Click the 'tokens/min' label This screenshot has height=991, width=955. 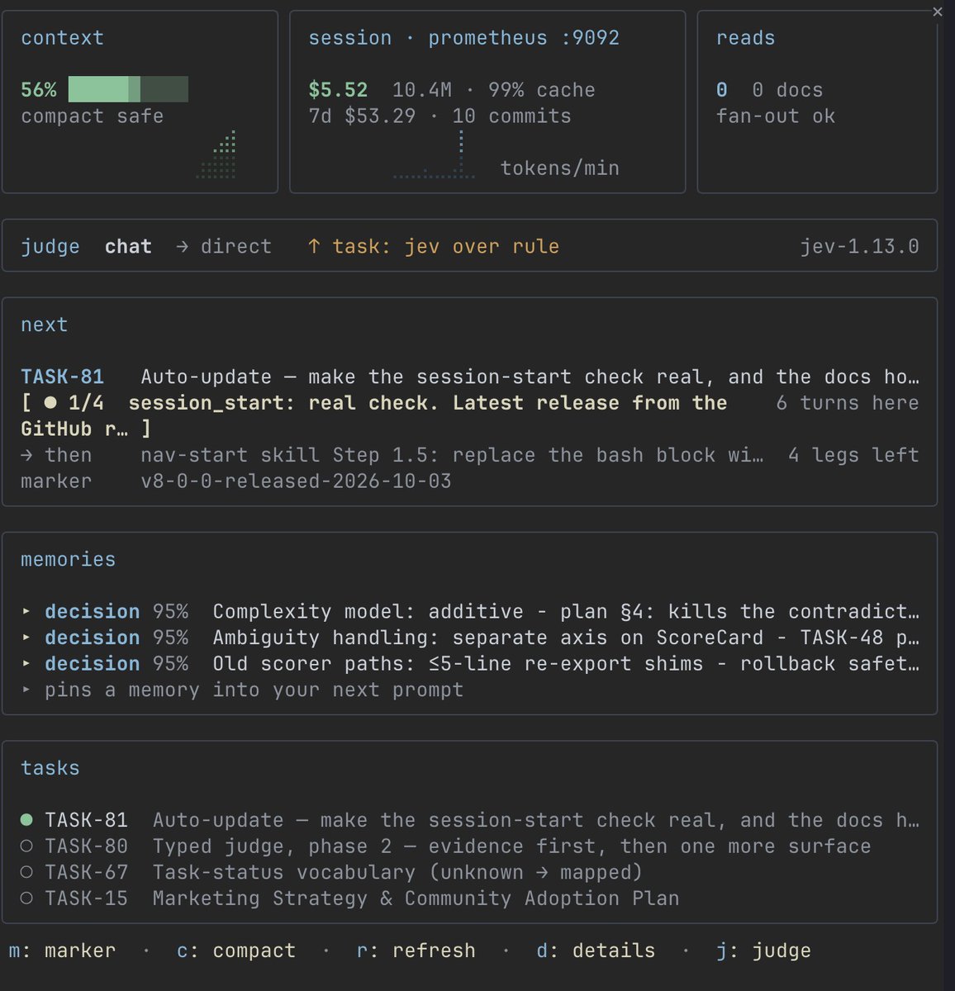pyautogui.click(x=559, y=168)
